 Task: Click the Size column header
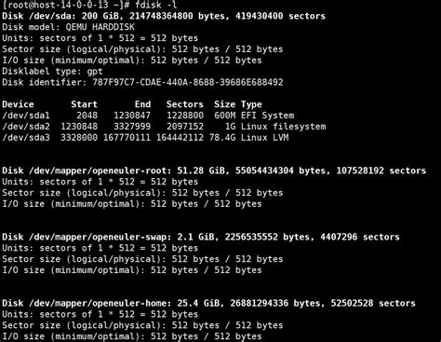pyautogui.click(x=224, y=104)
